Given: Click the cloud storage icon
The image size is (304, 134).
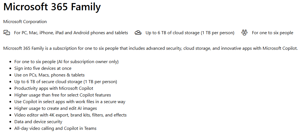Looking at the screenshot, I should point(138,33).
